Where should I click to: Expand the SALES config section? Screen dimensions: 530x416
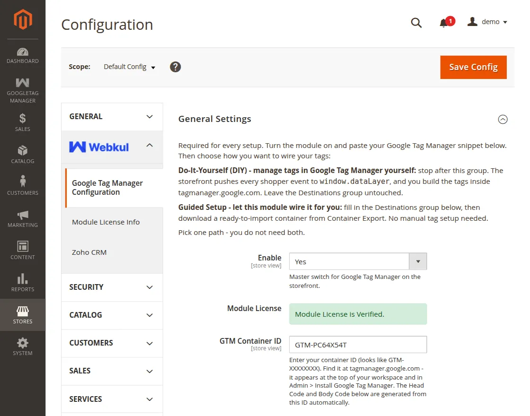click(112, 371)
